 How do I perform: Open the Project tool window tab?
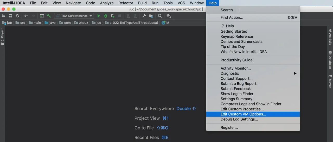coord(2,36)
